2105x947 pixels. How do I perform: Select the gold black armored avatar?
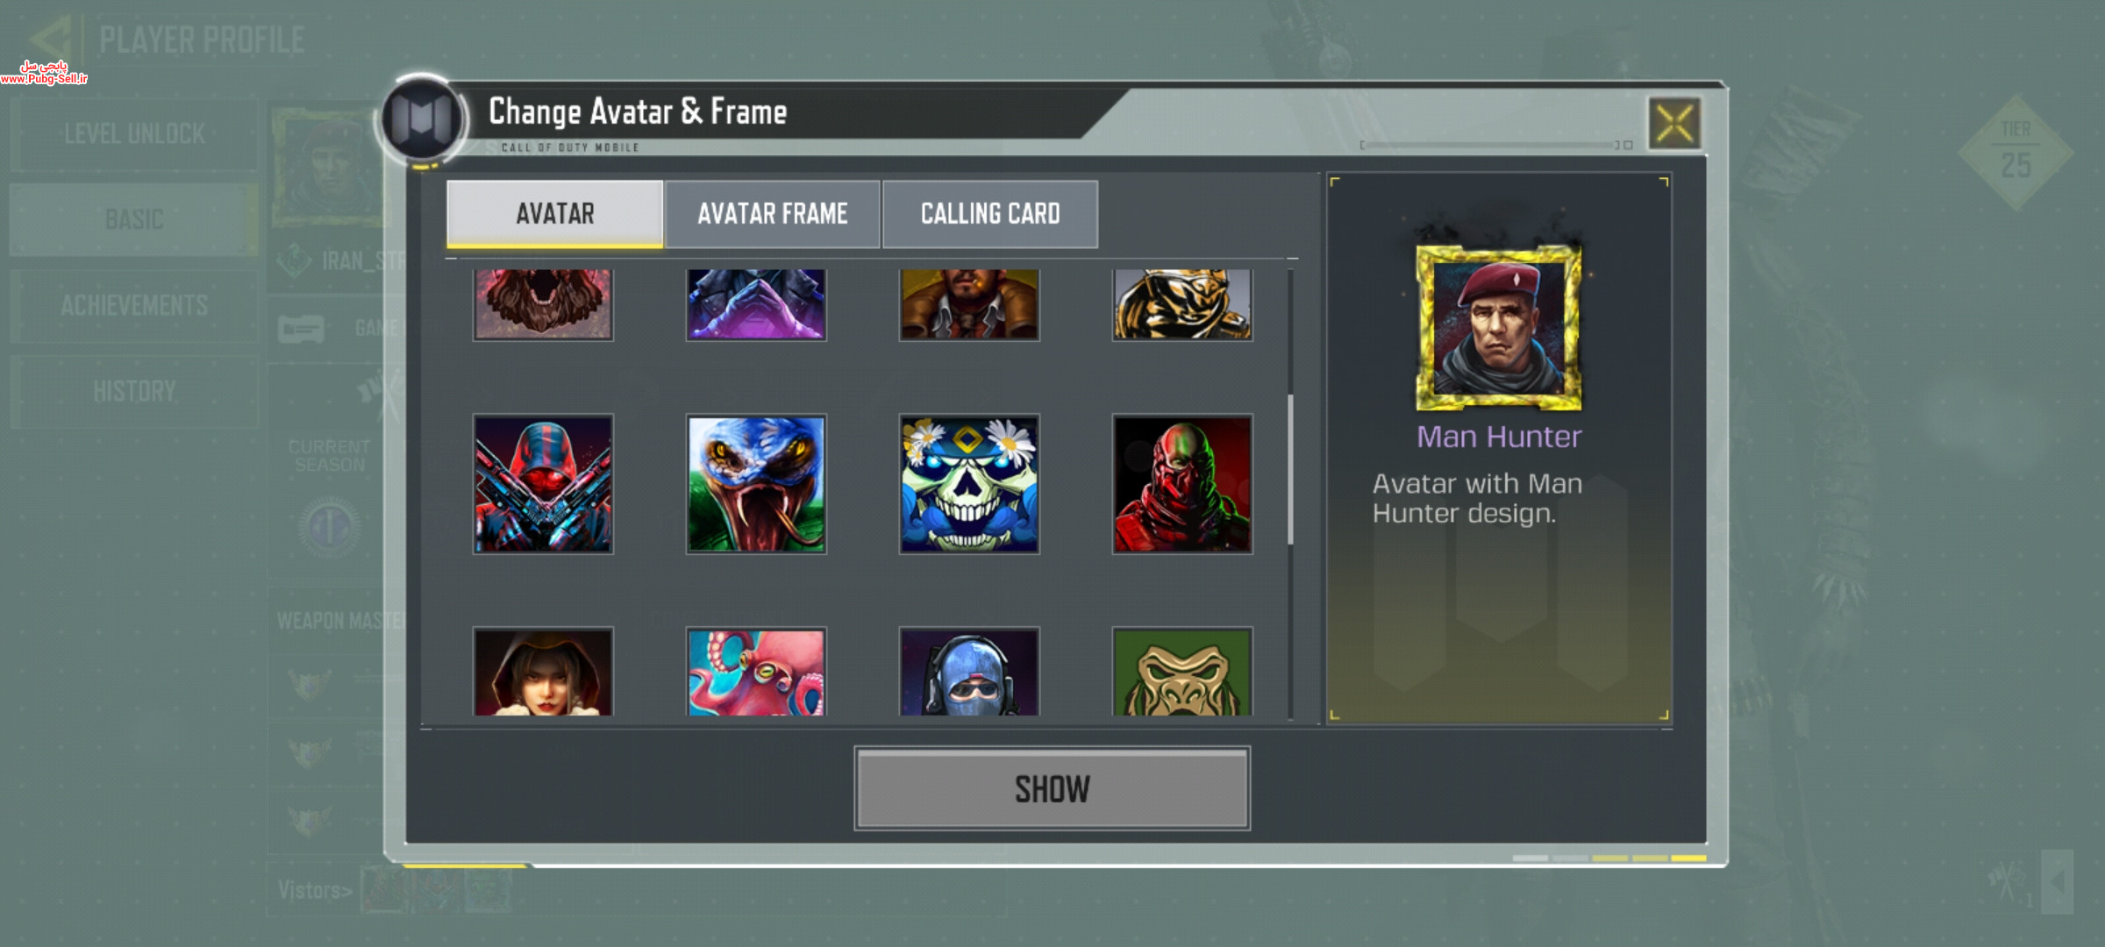click(x=1182, y=304)
